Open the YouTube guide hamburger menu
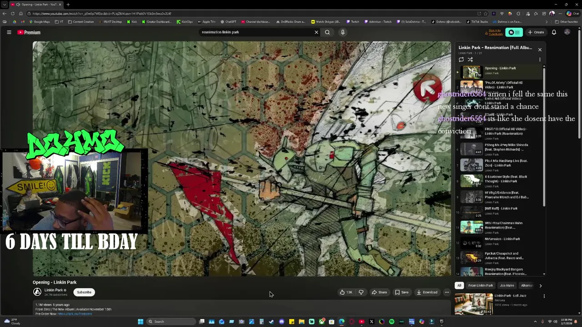The image size is (582, 327). click(9, 32)
